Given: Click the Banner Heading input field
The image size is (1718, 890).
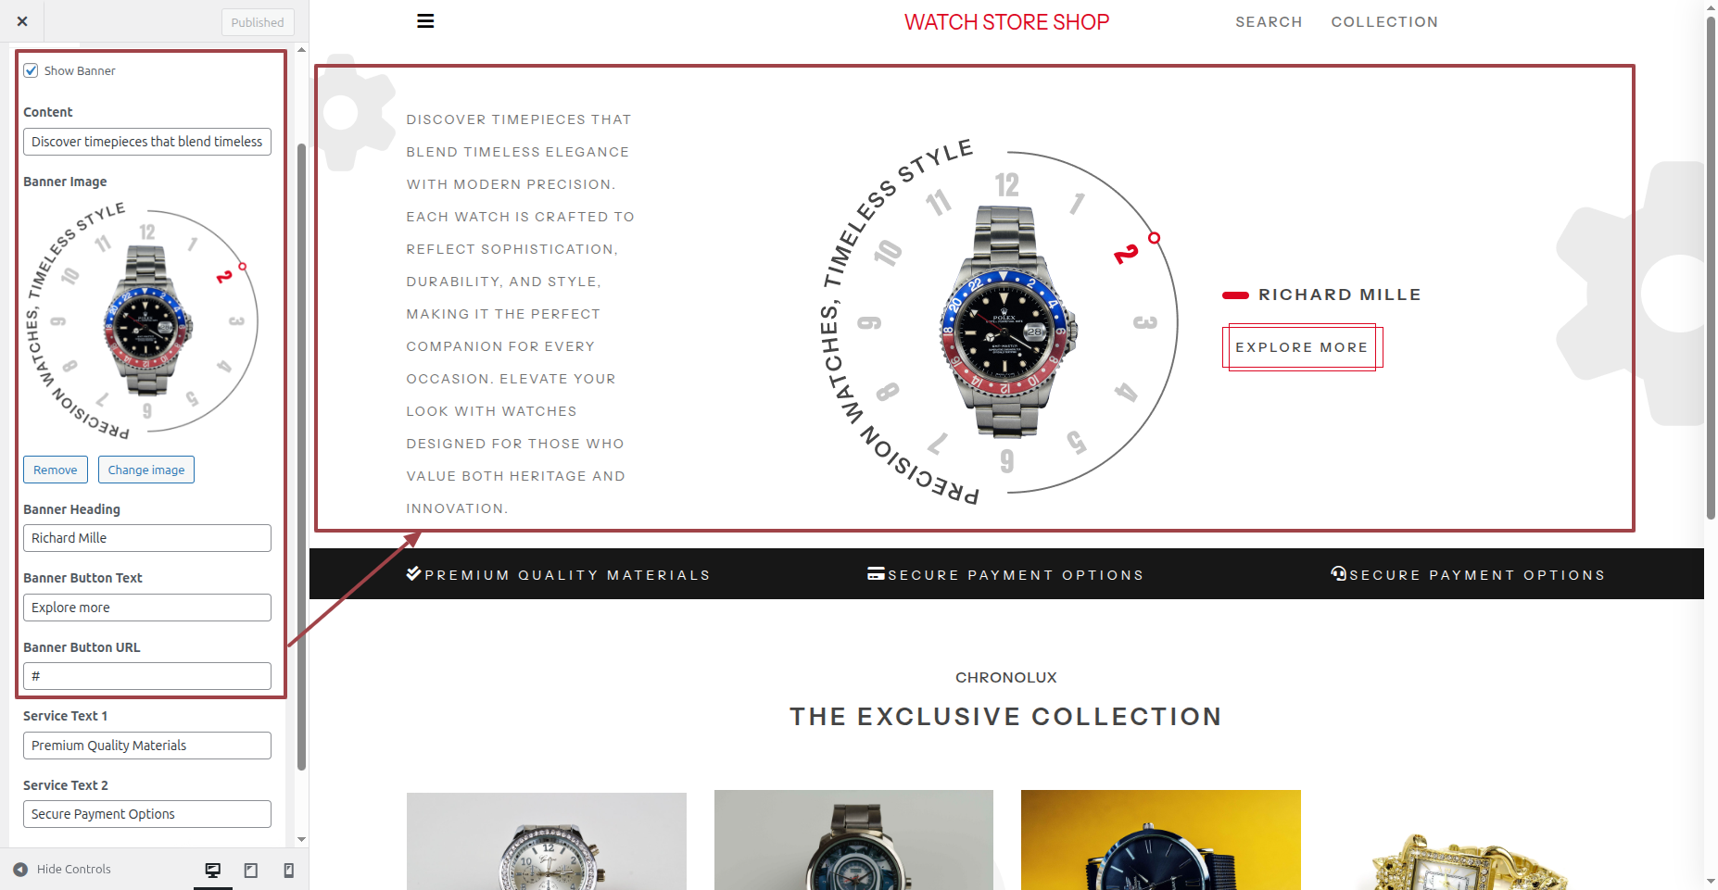Looking at the screenshot, I should pos(147,538).
